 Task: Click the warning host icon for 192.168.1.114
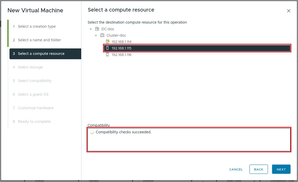click(x=108, y=41)
